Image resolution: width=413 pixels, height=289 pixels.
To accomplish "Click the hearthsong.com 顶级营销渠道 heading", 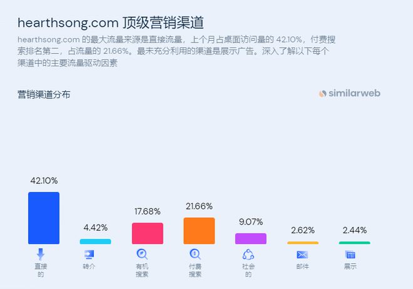I will pos(111,23).
